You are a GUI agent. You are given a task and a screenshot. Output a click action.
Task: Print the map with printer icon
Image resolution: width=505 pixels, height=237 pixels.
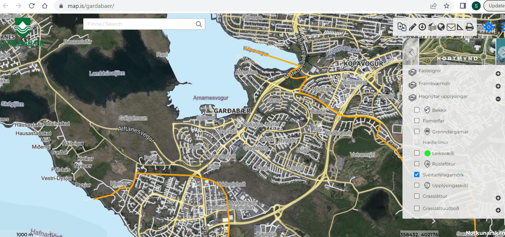[470, 27]
